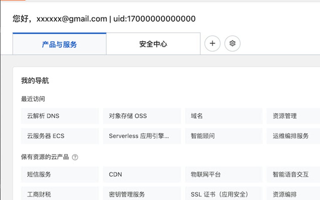The height and width of the screenshot is (200, 320).
Task: Open 物联网平台
Action: (x=224, y=175)
